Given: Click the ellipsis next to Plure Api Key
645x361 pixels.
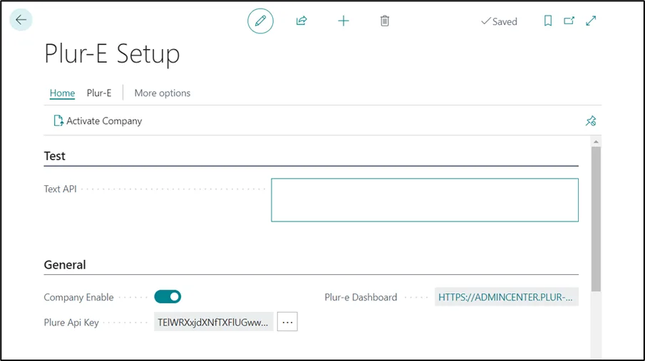Looking at the screenshot, I should click(x=287, y=322).
